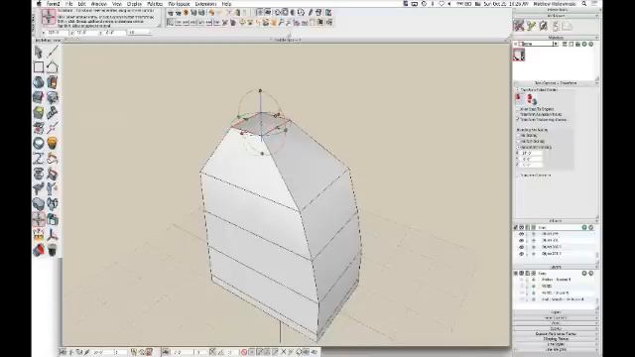635x357 pixels.
Task: Select the material preview thumbnail
Action: 519,55
